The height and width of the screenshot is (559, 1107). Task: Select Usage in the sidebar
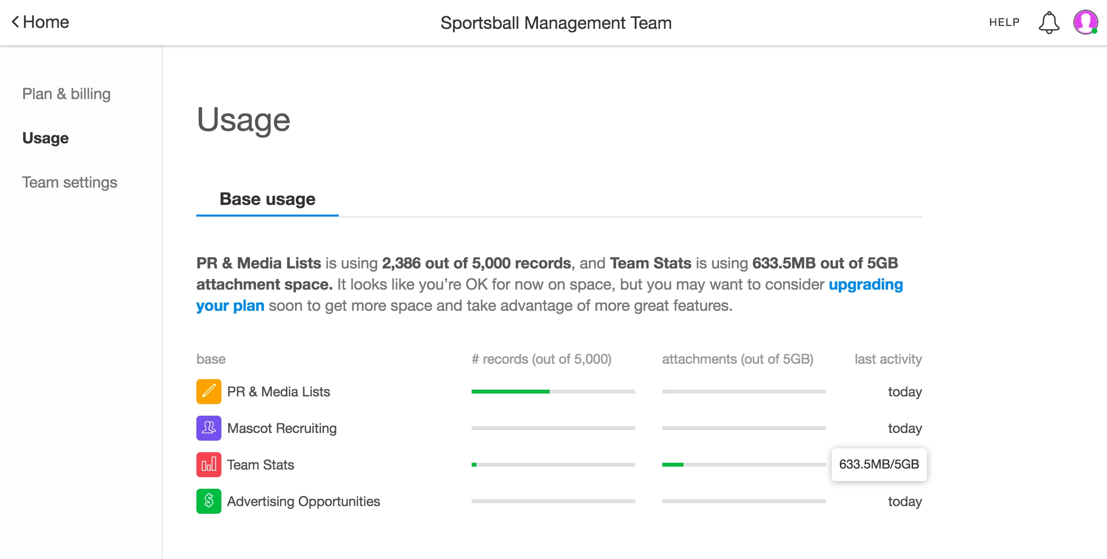click(46, 138)
